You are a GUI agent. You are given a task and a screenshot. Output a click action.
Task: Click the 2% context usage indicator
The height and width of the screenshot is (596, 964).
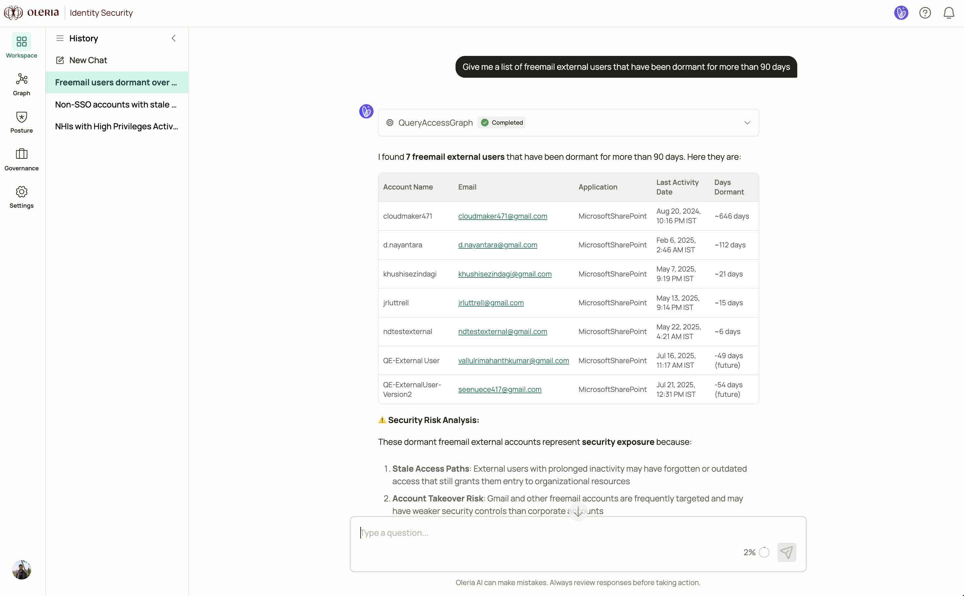click(756, 552)
